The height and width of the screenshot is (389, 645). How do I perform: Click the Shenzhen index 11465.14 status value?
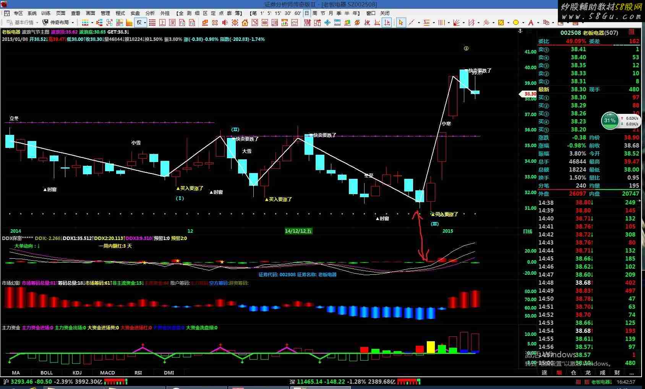[x=310, y=381]
